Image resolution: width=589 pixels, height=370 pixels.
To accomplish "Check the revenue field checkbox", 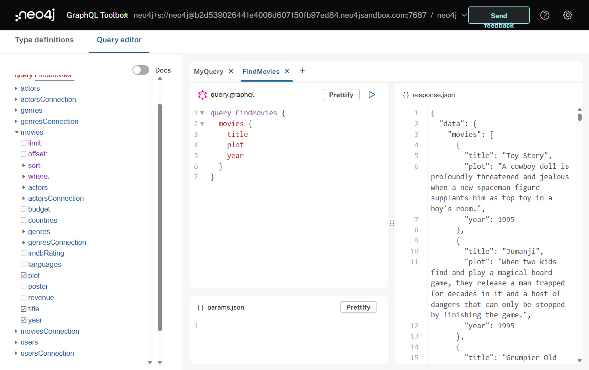I will coord(24,297).
